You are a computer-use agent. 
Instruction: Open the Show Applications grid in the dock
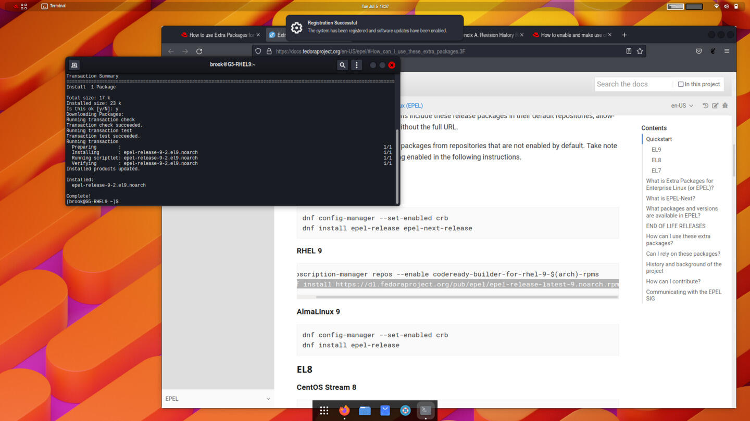click(x=324, y=411)
